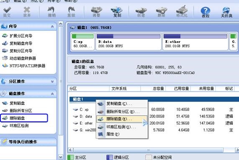239x160 pixels.
Task: Select the 磁盘1 row in the partition list
Action: tap(154, 99)
